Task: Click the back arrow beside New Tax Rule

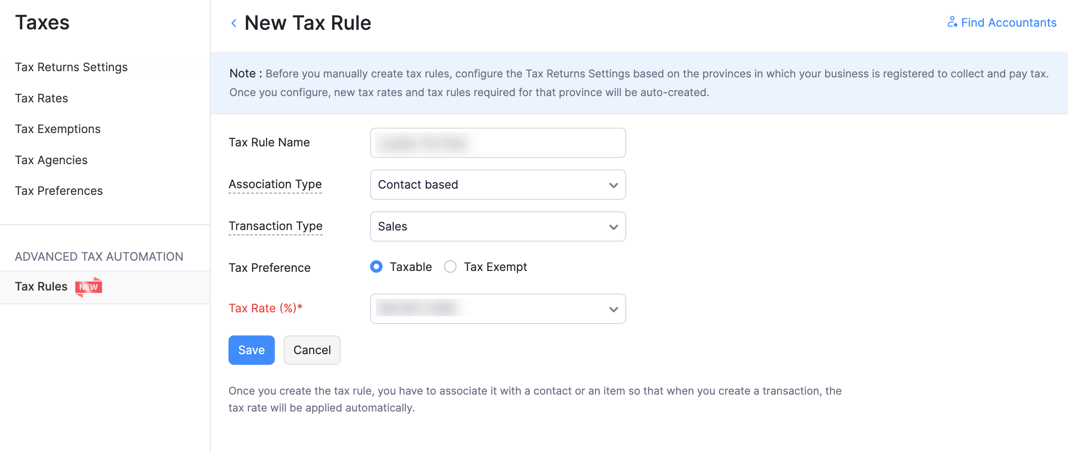Action: point(234,23)
